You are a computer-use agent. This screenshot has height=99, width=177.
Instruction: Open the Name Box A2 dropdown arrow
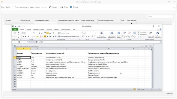(x=27, y=42)
